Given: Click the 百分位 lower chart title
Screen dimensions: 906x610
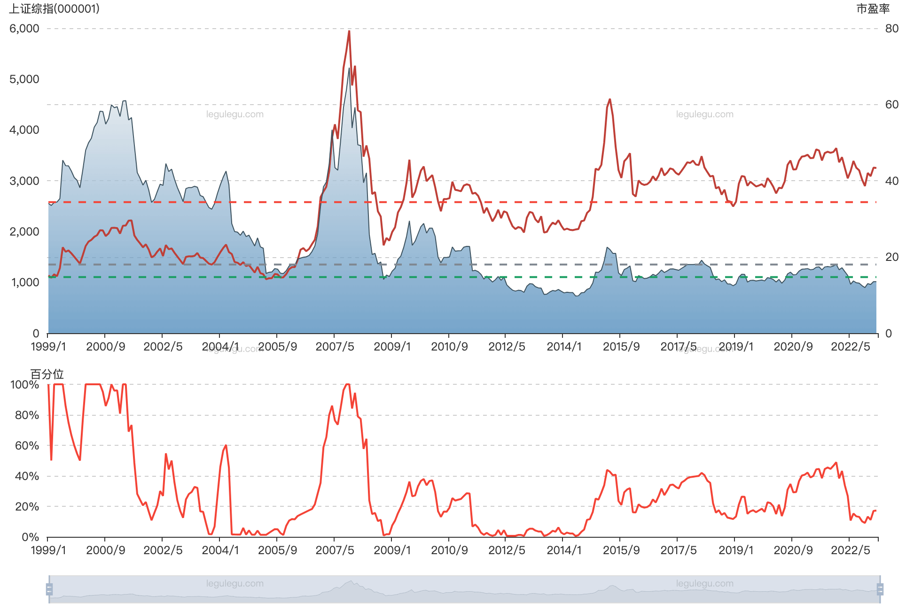Looking at the screenshot, I should 47,374.
